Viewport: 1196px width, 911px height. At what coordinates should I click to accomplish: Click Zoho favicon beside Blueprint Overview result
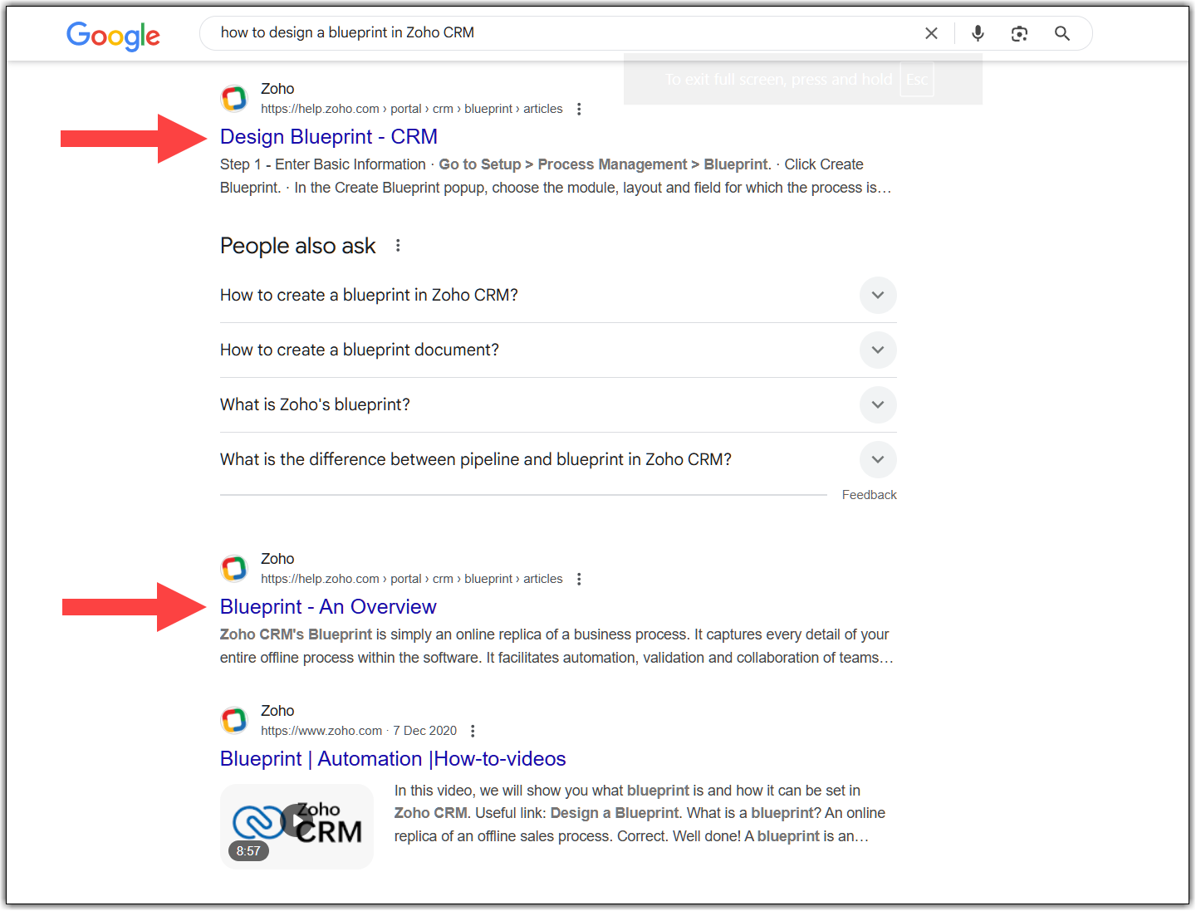(234, 568)
